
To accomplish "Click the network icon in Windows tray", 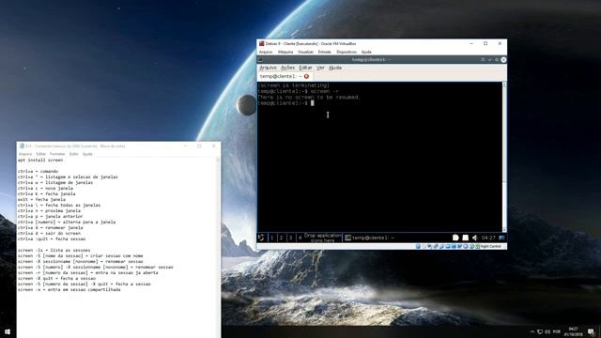I will pyautogui.click(x=540, y=331).
